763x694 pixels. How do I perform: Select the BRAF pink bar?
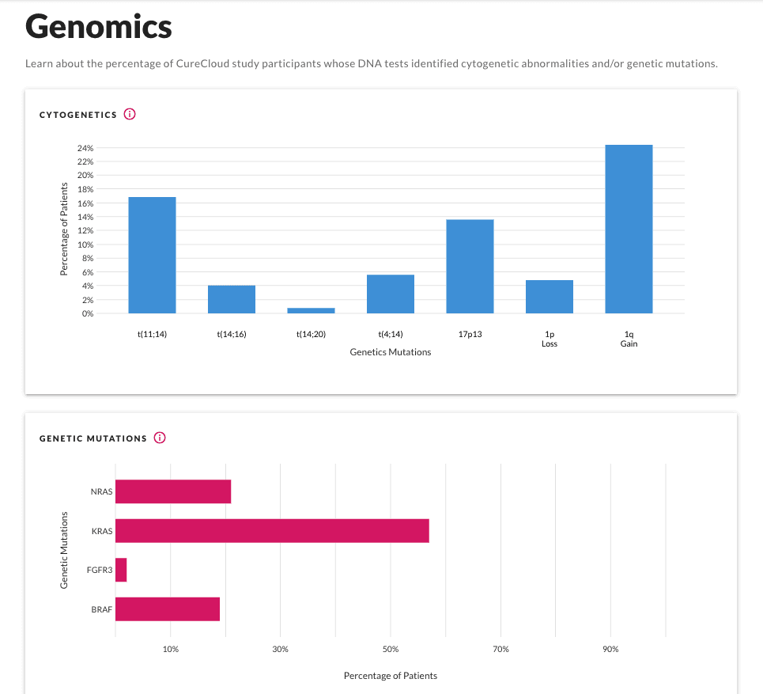click(168, 609)
